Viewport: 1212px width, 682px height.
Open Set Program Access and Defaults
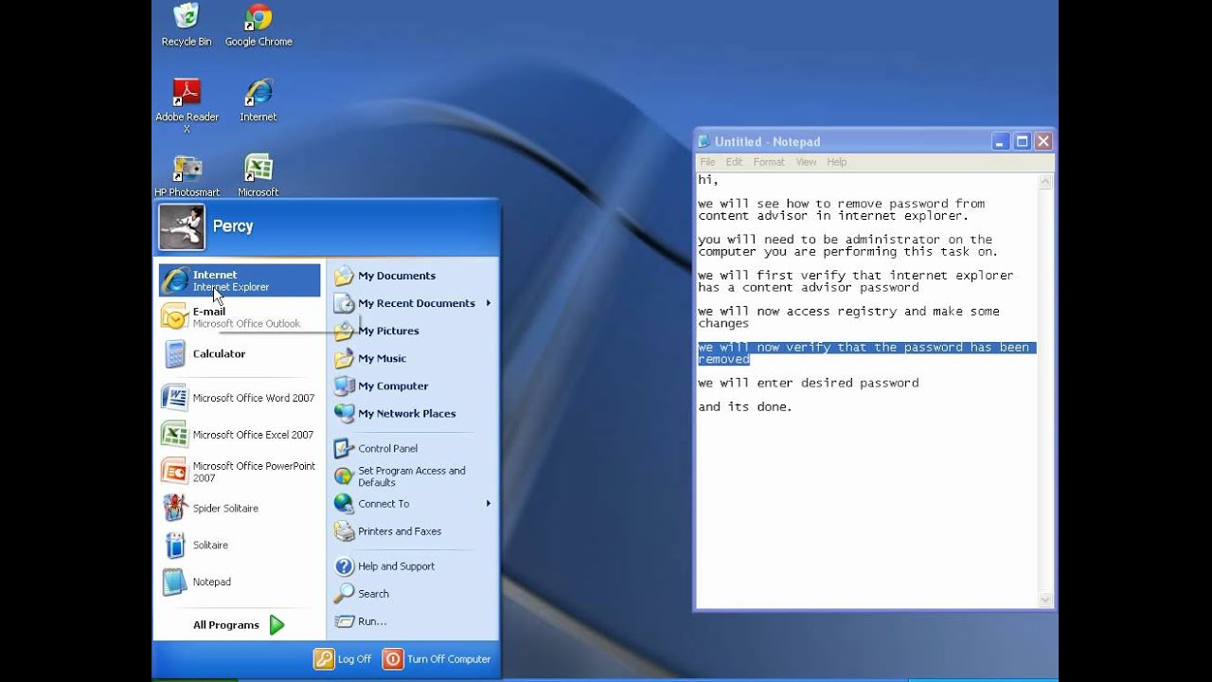point(413,476)
